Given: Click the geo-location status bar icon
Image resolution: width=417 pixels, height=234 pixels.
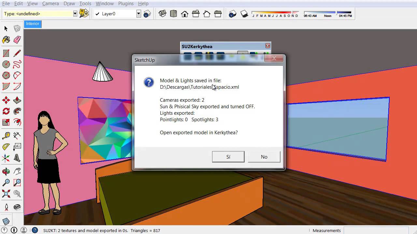Looking at the screenshot, I should [x=4, y=230].
